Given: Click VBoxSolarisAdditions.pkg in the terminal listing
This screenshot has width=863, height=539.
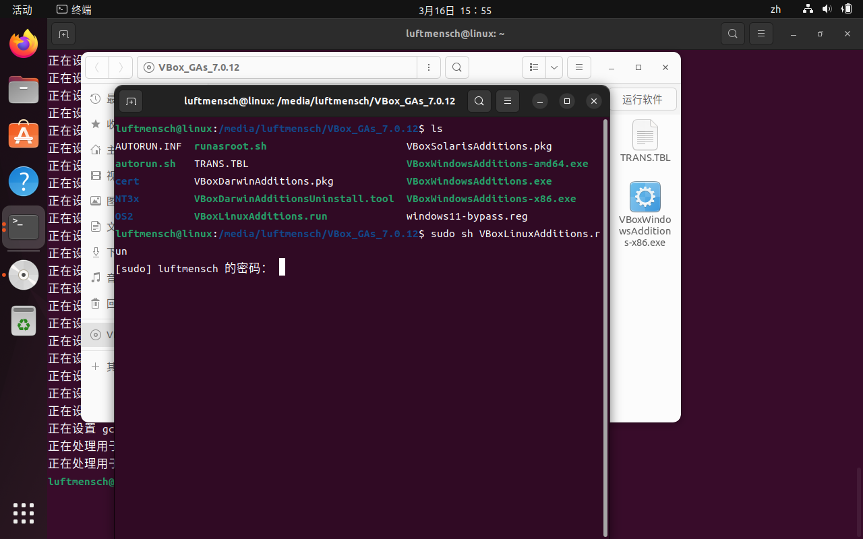Looking at the screenshot, I should point(479,146).
